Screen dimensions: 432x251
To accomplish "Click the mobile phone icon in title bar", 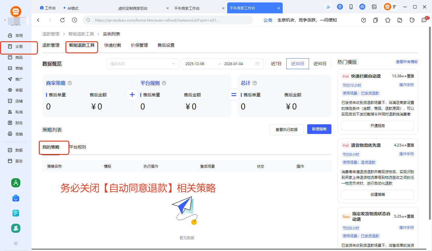I will (351, 7).
